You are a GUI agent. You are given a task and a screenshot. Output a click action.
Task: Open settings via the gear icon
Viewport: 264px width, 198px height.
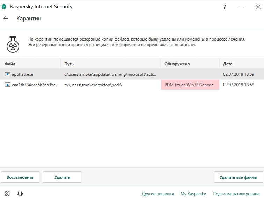click(x=8, y=193)
